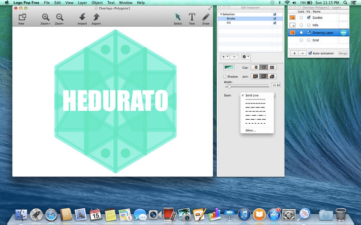This screenshot has width=361, height=225.
Task: Open Numbers from the Dock
Action: click(x=215, y=215)
